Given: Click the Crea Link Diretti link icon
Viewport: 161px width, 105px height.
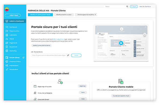Looking at the screenshot, I should (x=35, y=99).
